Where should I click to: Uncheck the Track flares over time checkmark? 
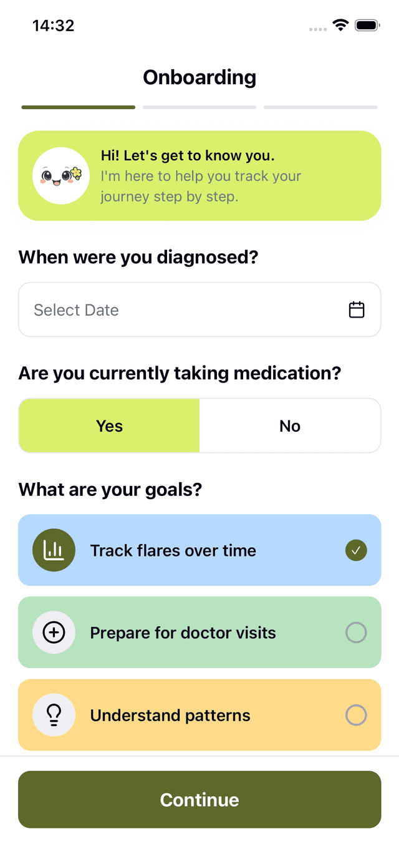pos(356,550)
